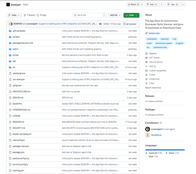Open package.json file name
This screenshot has height=174, width=196.
(x=19, y=152)
